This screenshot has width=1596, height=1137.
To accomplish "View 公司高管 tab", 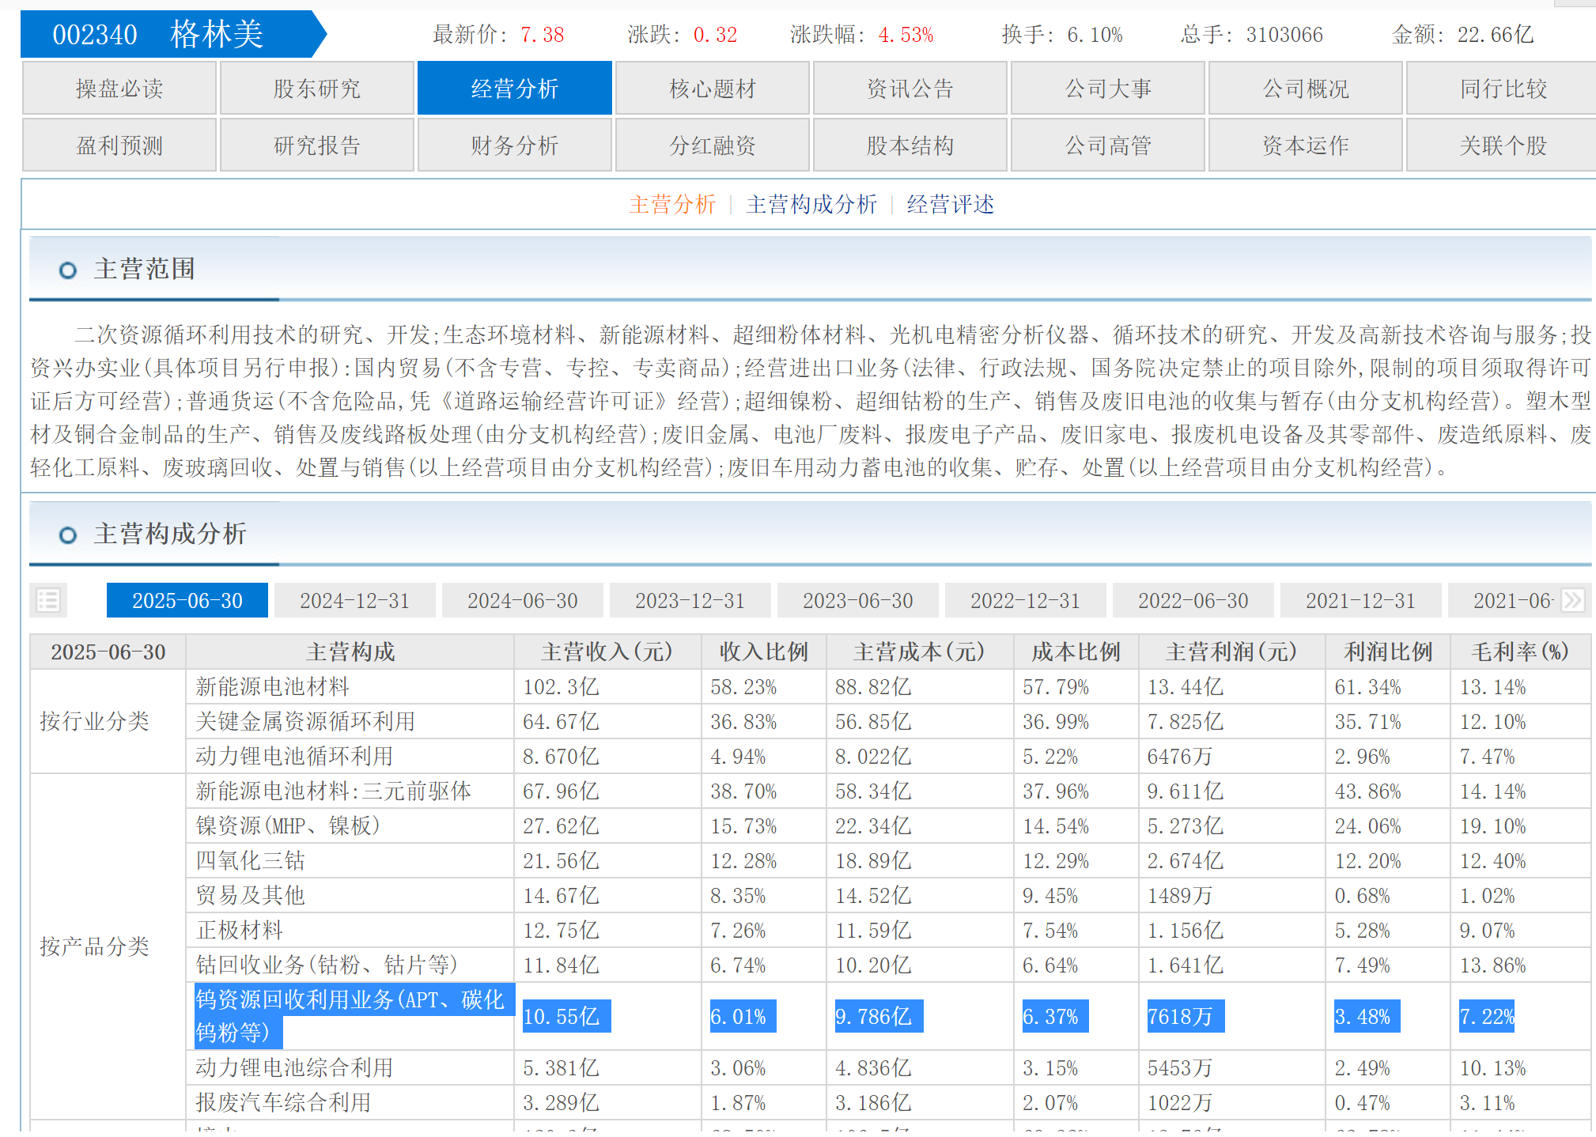I will click(x=1108, y=145).
